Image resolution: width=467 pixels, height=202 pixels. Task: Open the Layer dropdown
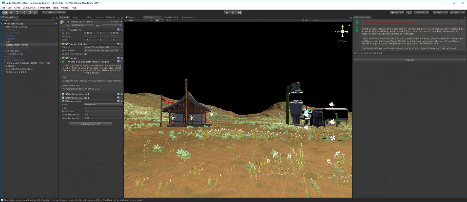112,25
